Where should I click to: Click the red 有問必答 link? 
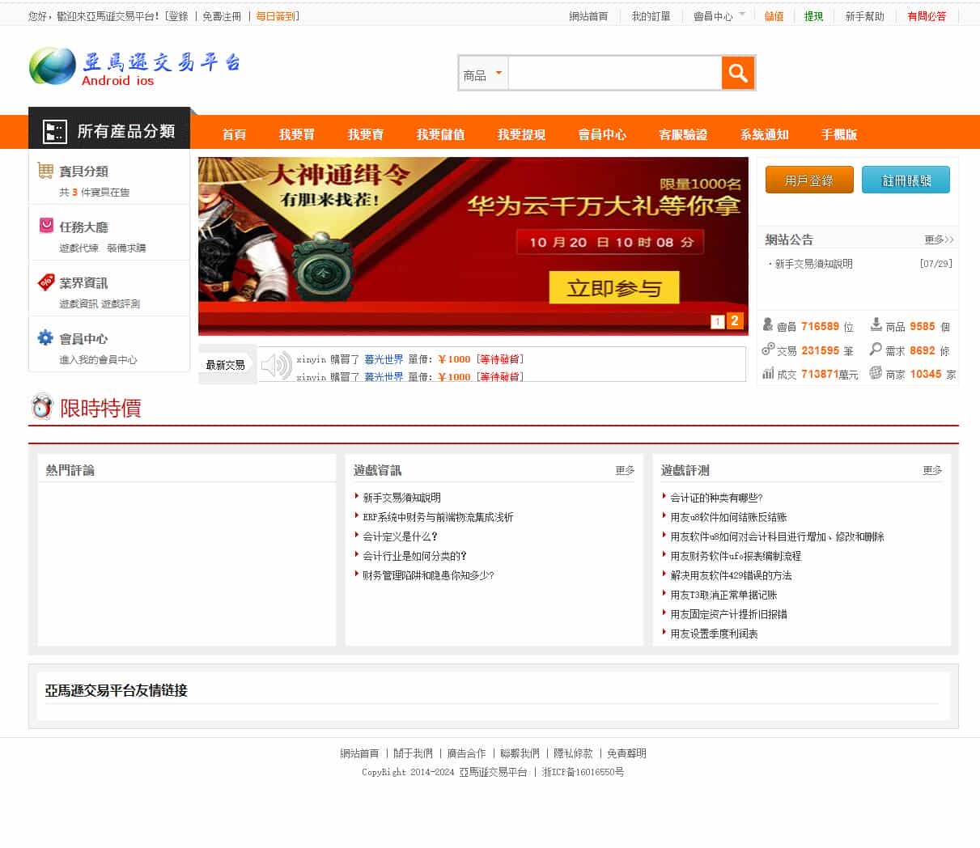tap(927, 16)
